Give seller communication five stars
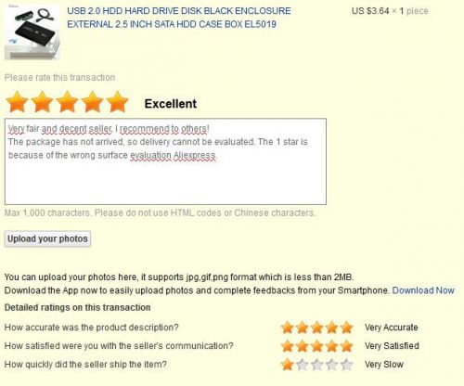The width and height of the screenshot is (464, 386). [347, 346]
